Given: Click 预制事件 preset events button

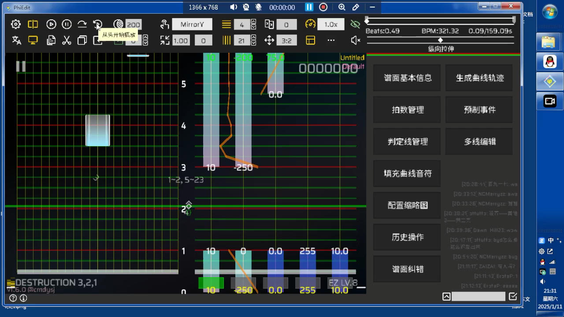Looking at the screenshot, I should tap(479, 110).
